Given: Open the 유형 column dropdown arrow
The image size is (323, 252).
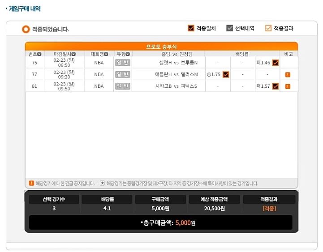Looking at the screenshot, I should (128, 54).
